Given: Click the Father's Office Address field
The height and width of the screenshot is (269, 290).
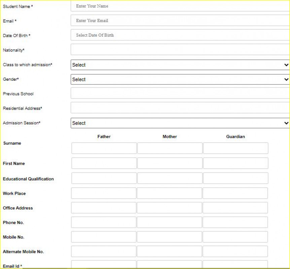Looking at the screenshot, I should pyautogui.click(x=104, y=208).
